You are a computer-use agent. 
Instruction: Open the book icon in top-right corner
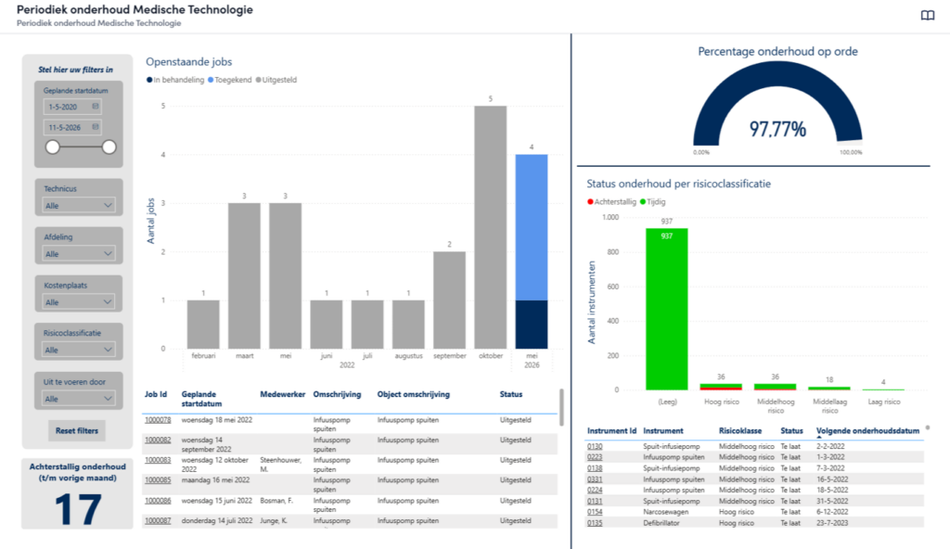pos(927,15)
